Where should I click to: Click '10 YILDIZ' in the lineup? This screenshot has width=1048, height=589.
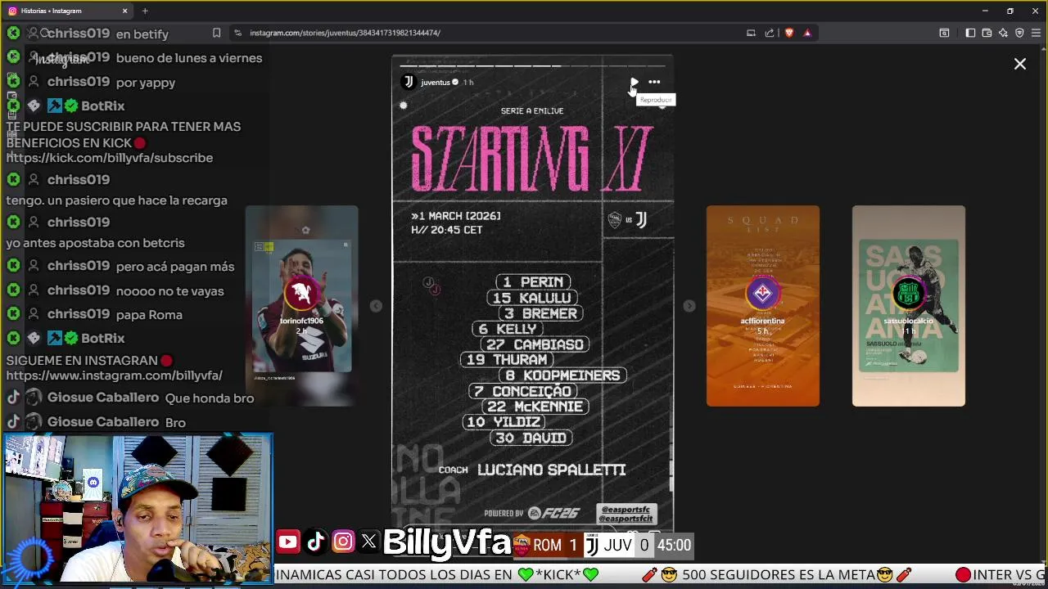coord(504,422)
